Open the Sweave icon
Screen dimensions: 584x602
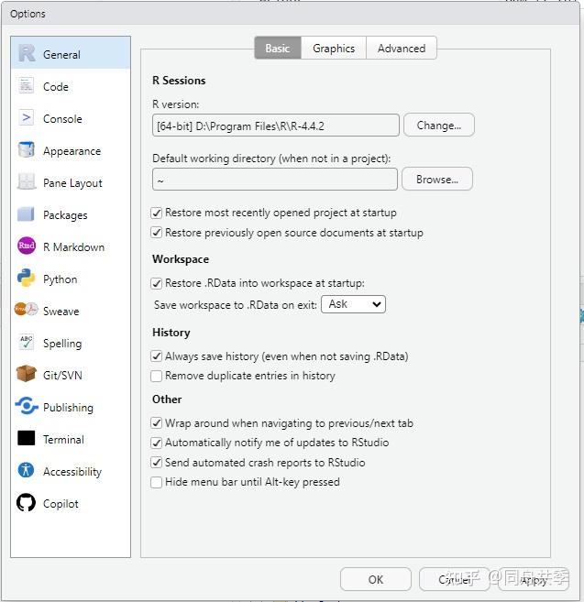pos(26,310)
